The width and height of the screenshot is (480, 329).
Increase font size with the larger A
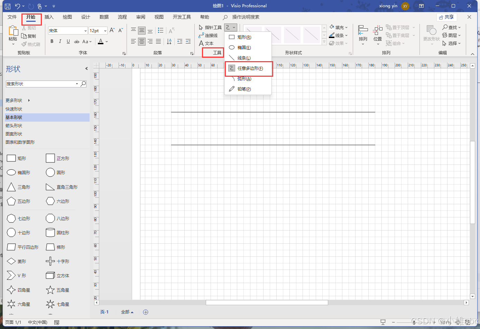tap(112, 30)
